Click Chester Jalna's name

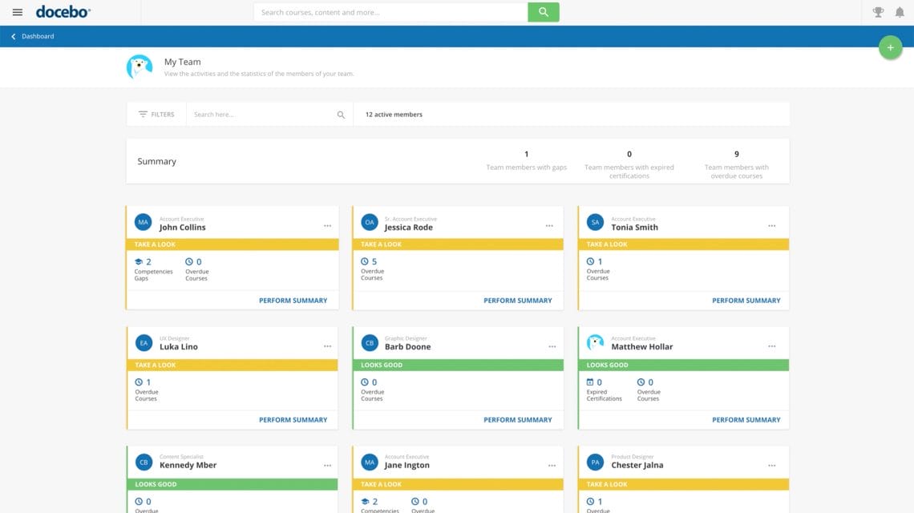click(x=637, y=465)
